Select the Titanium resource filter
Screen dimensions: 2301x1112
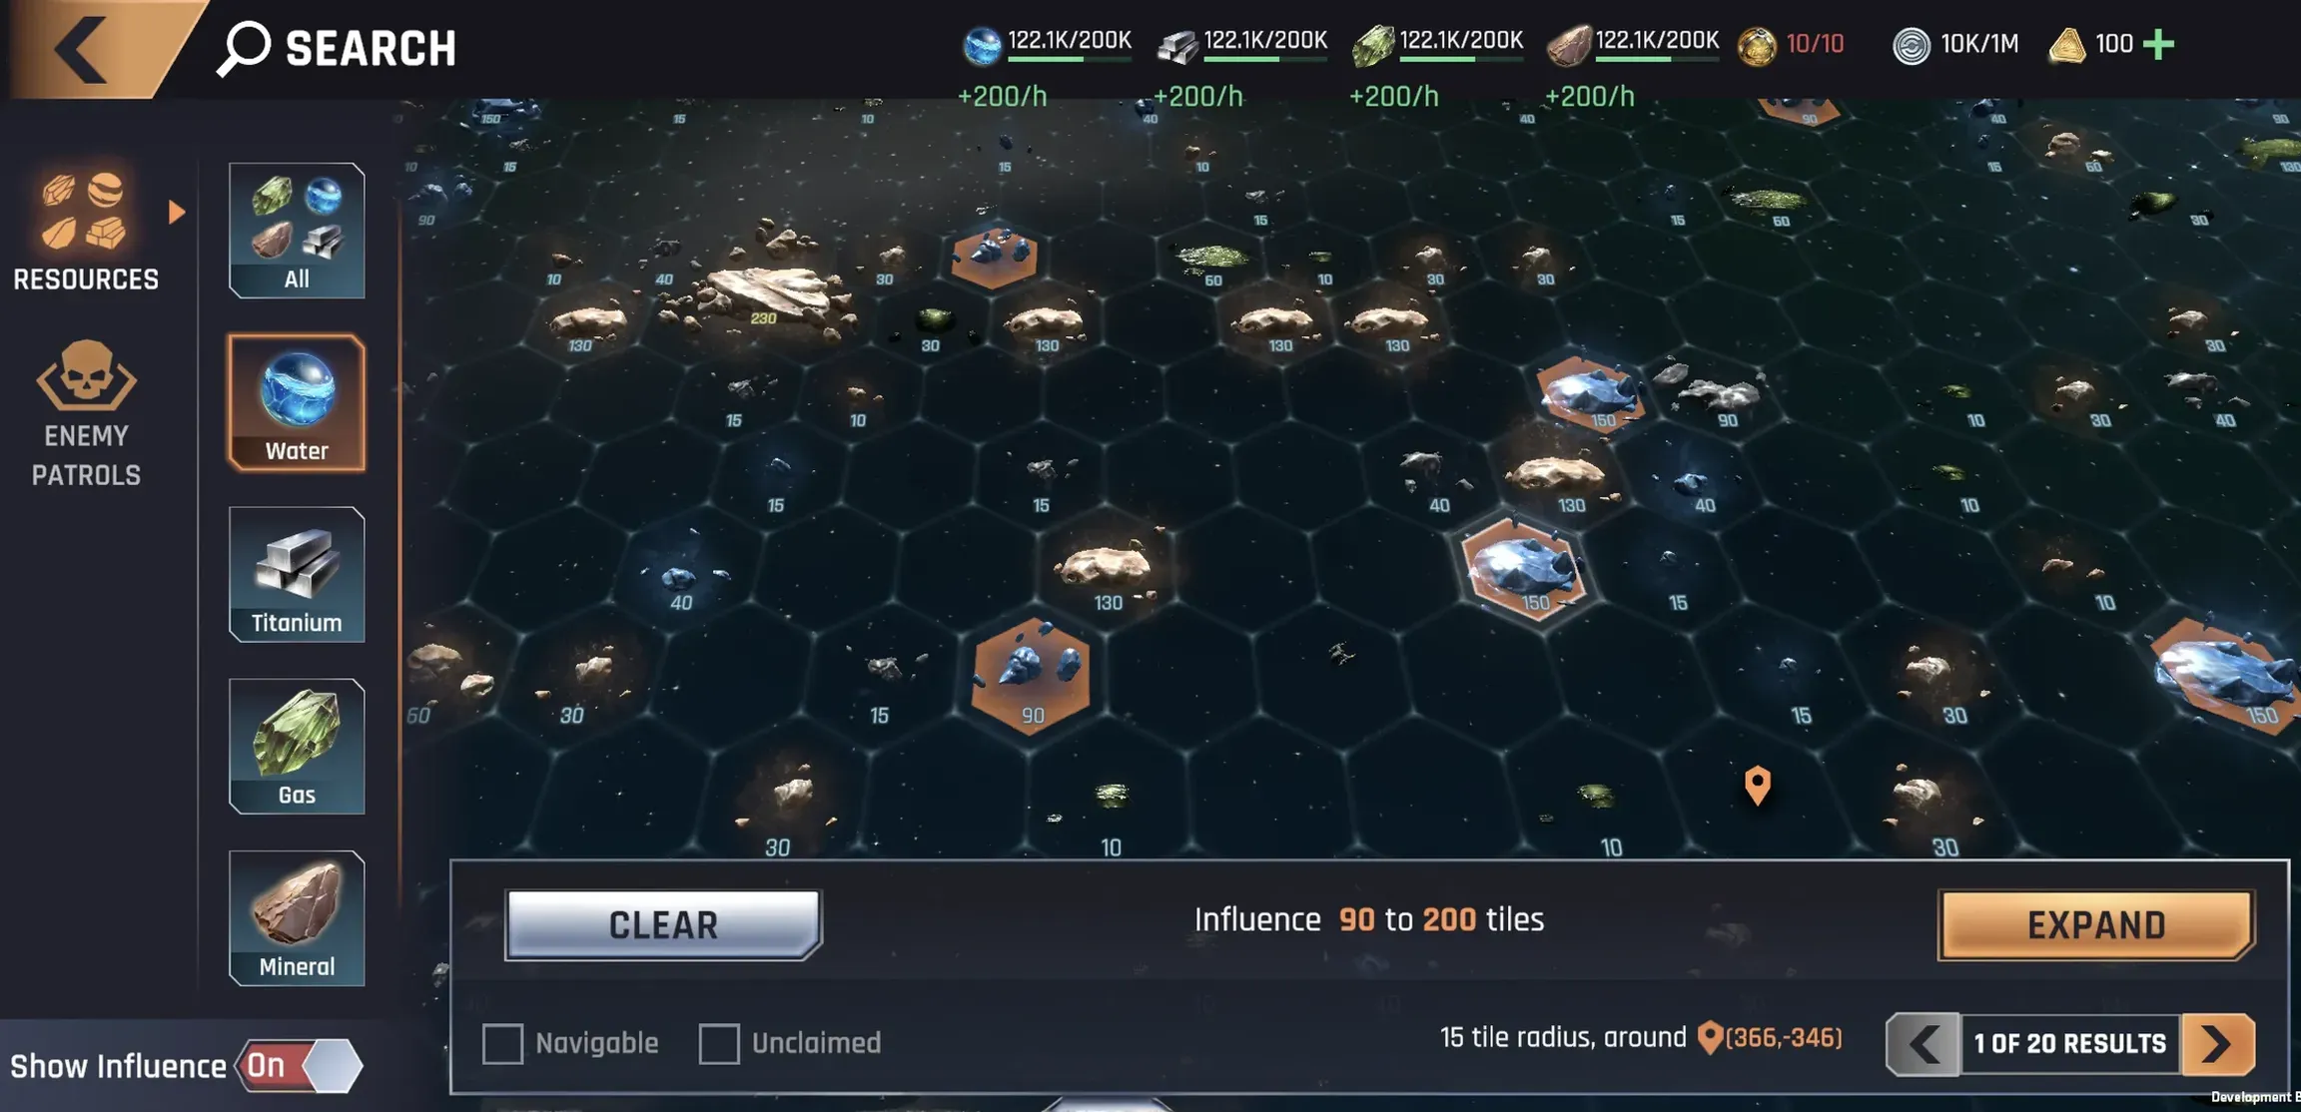[297, 574]
